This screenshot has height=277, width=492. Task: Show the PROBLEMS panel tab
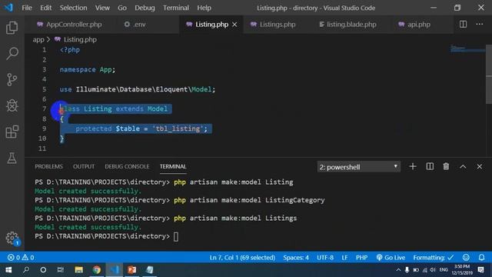48,166
